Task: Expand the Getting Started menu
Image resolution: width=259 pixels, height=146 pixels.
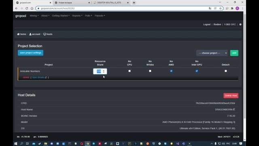Action: pos(61,16)
